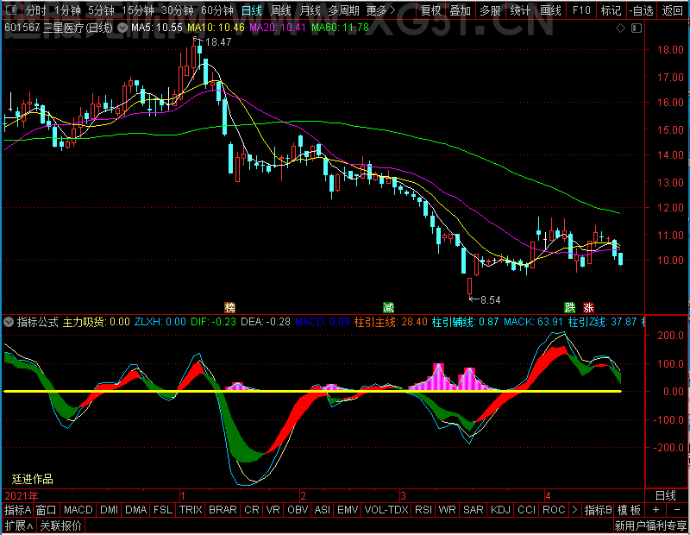Image resolution: width=690 pixels, height=535 pixels.
Task: Click the 2021年 year label on the timeline
Action: (x=22, y=496)
